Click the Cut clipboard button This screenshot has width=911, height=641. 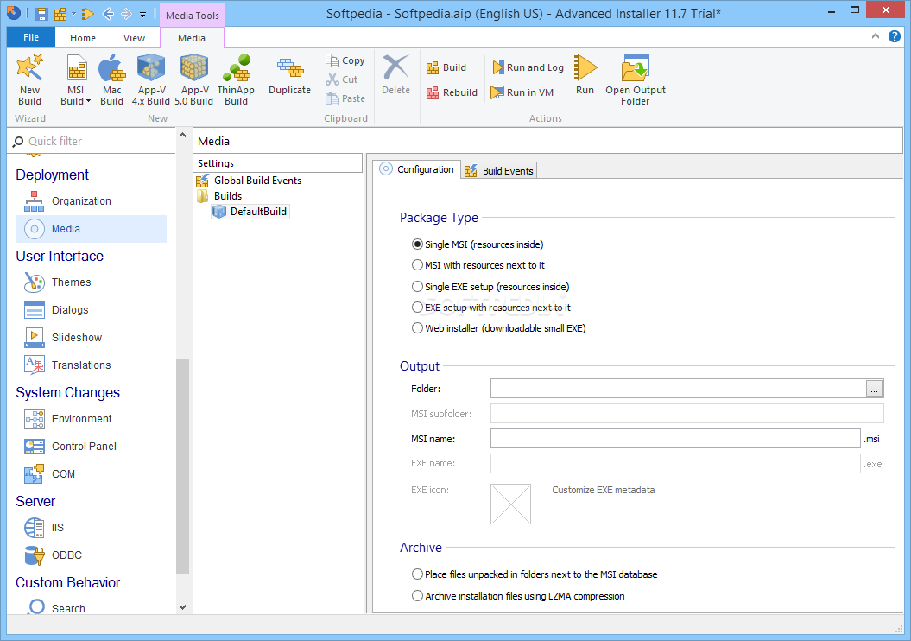pyautogui.click(x=342, y=79)
